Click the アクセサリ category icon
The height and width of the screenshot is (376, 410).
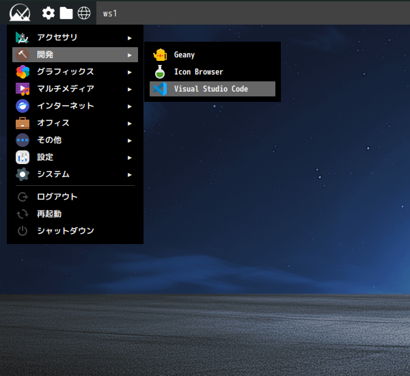23,38
